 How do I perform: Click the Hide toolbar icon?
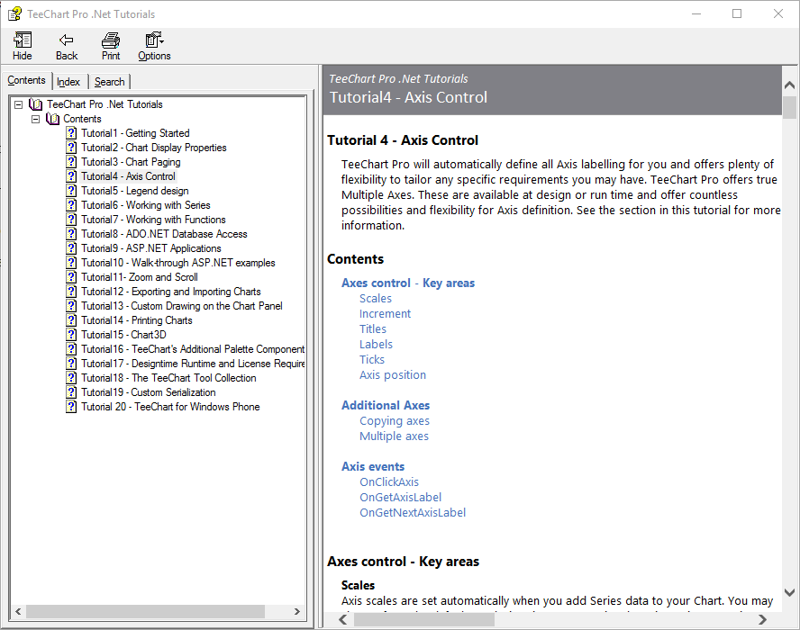click(22, 40)
